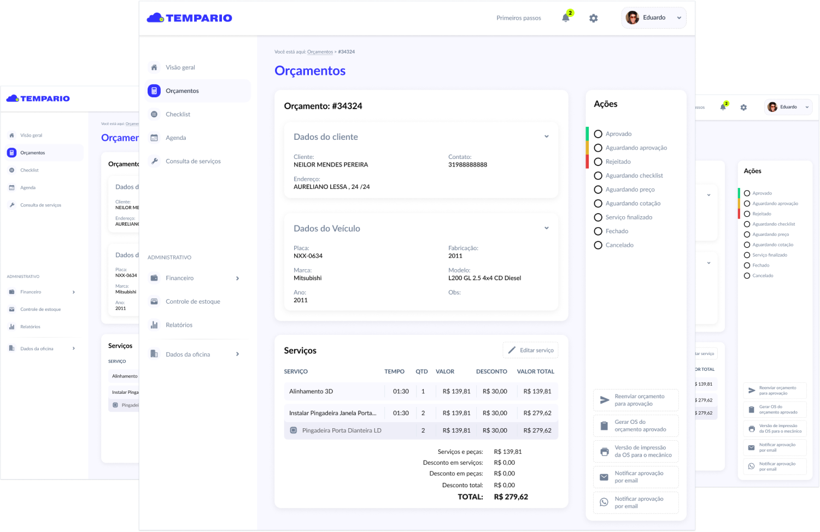Click the Controle de estoque icon in the front sidebar
820x532 pixels.
pos(154,302)
